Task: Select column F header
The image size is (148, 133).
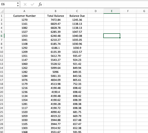Action: [x=128, y=11]
